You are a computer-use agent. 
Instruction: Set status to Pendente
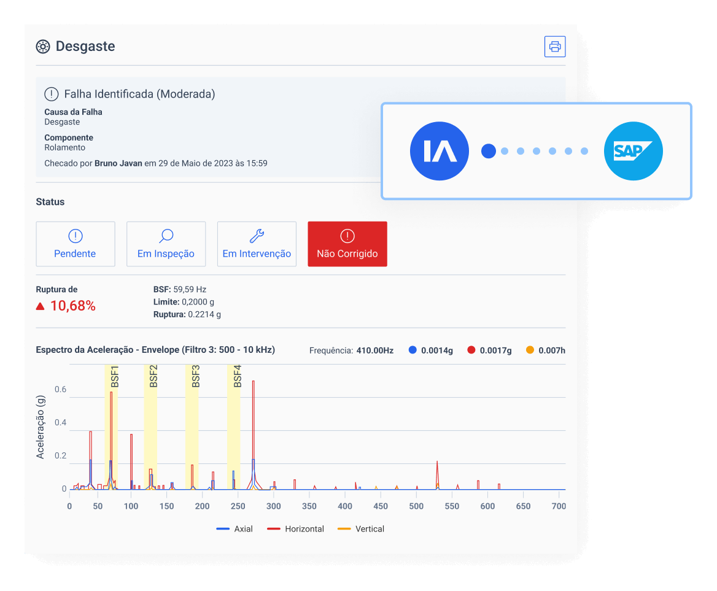tap(76, 244)
